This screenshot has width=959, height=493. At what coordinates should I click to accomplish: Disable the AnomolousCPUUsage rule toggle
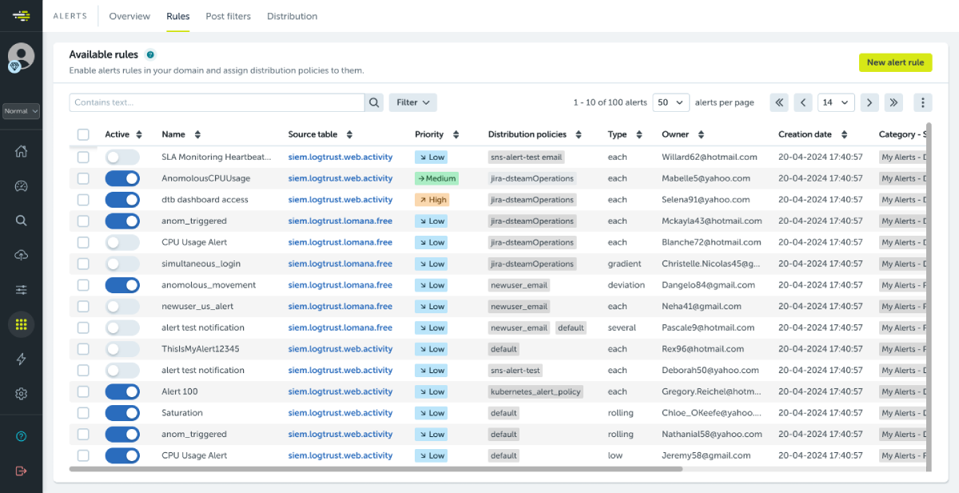(x=122, y=178)
